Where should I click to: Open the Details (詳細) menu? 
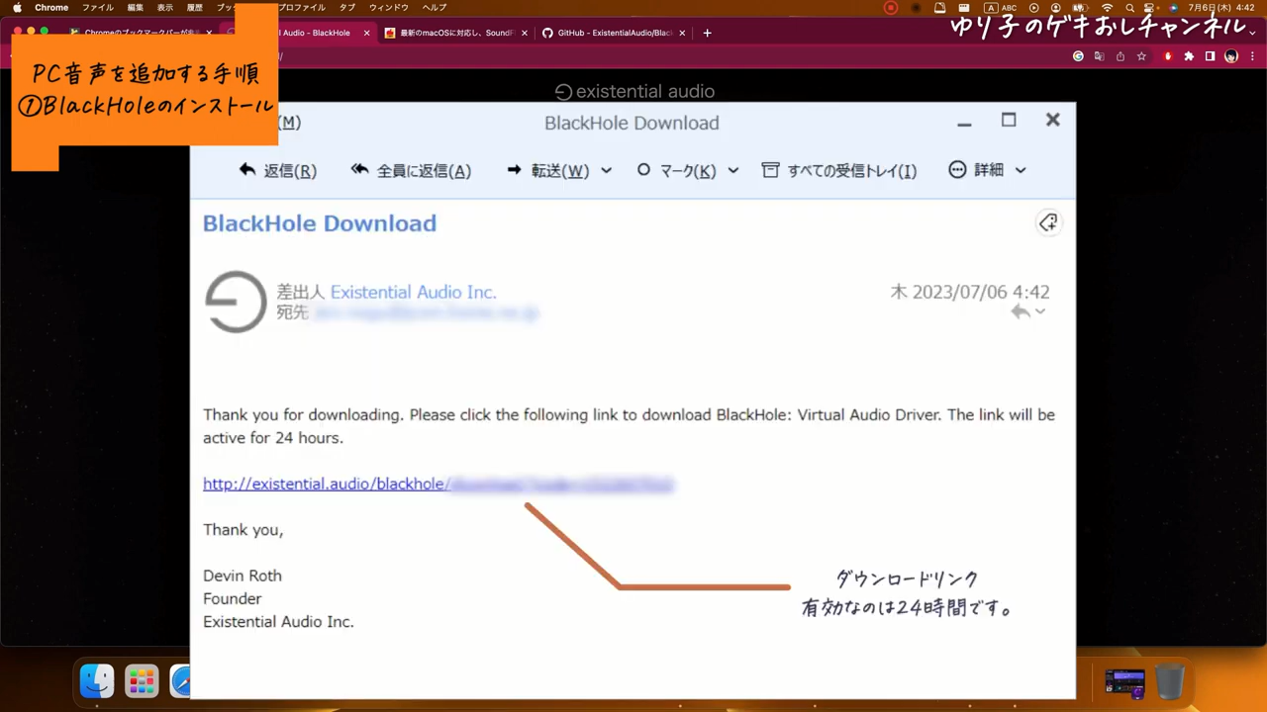(x=987, y=170)
